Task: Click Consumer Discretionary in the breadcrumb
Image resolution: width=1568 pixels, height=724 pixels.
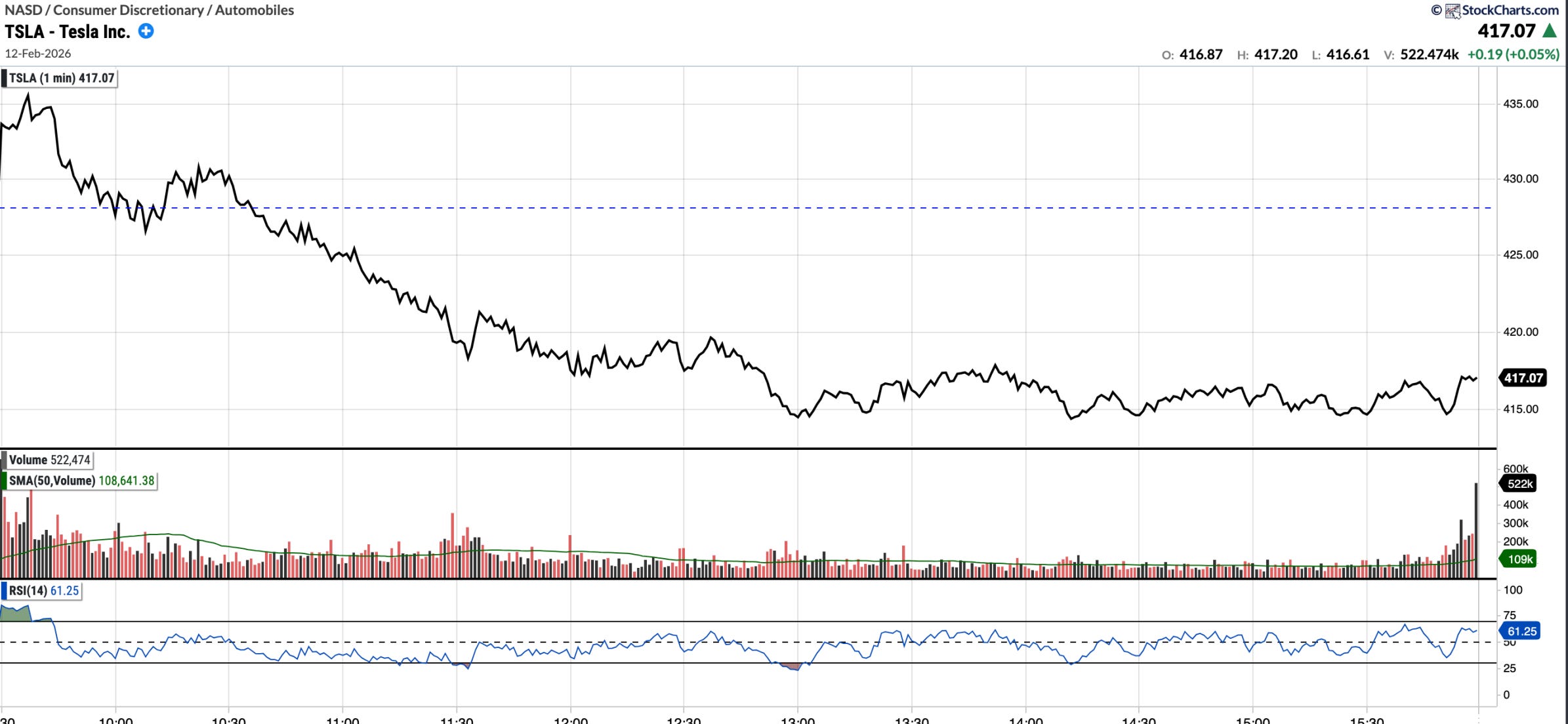Action: coord(129,10)
